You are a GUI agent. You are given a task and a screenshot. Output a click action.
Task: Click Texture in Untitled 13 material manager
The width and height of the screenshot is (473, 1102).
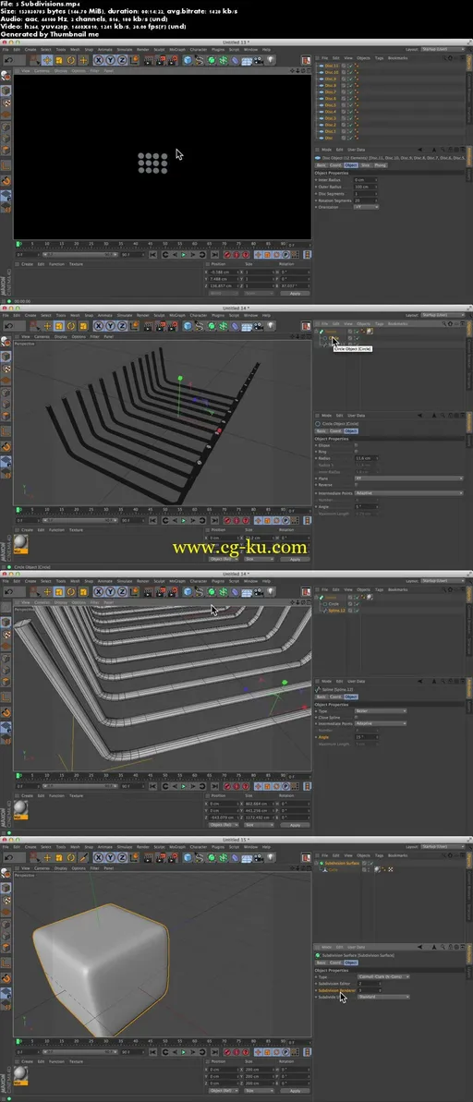(76, 264)
